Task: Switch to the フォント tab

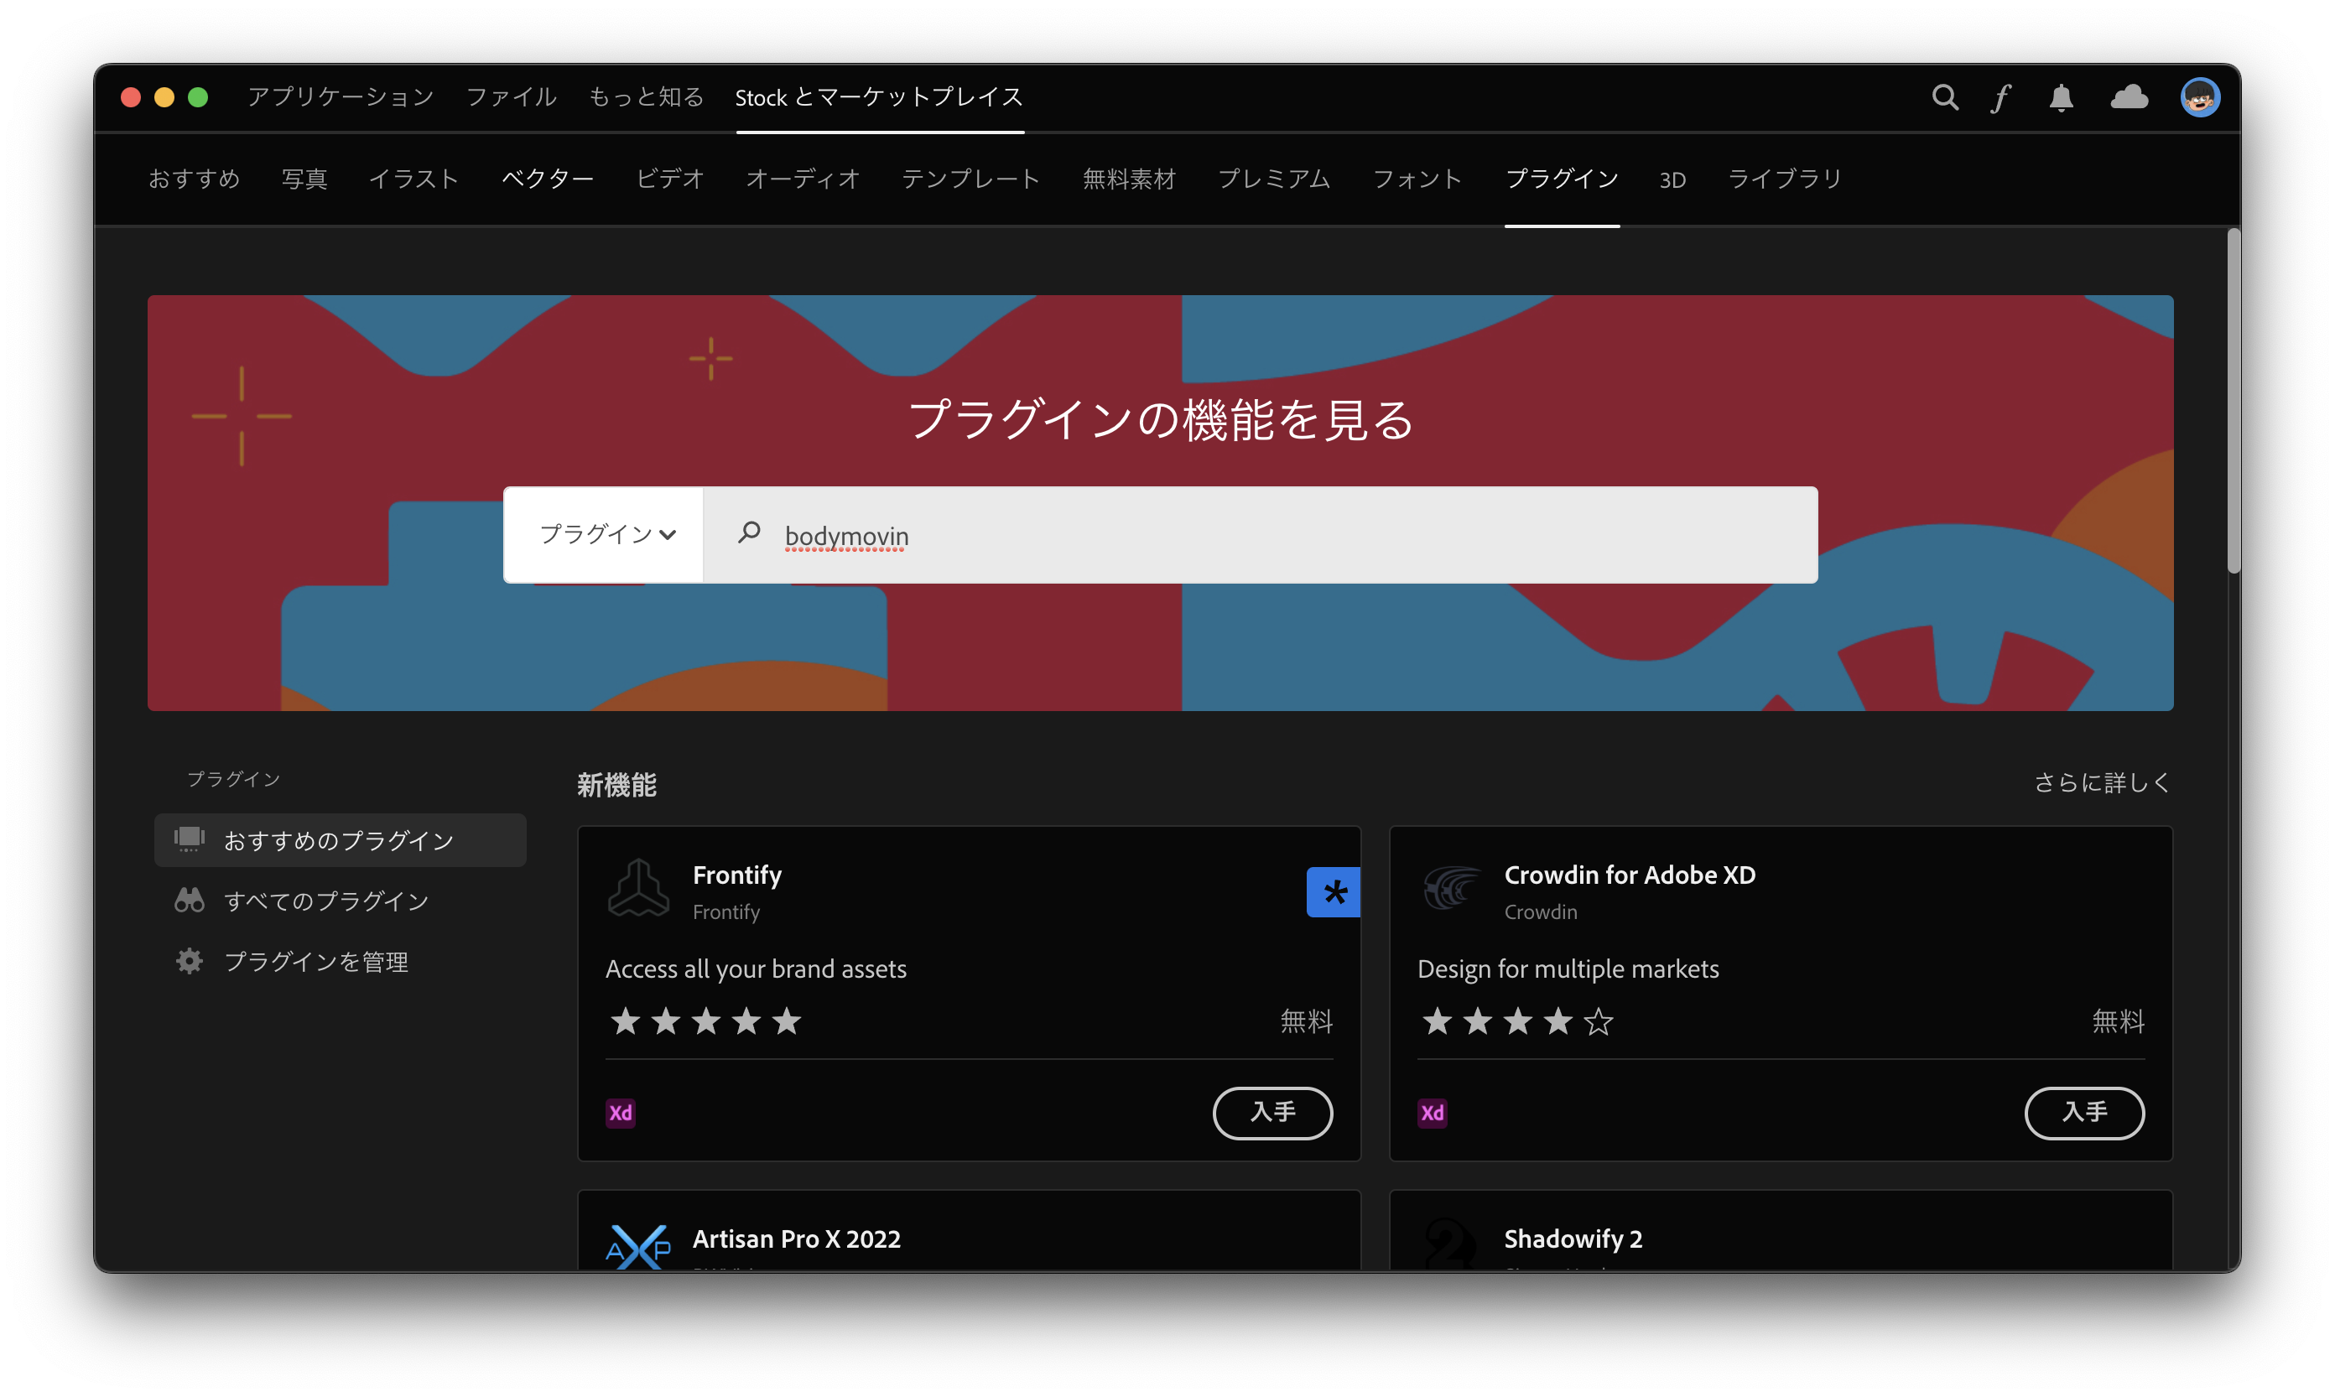Action: 1417,179
